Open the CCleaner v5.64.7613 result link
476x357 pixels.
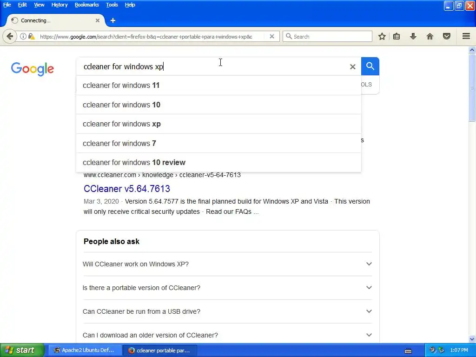[x=126, y=189]
